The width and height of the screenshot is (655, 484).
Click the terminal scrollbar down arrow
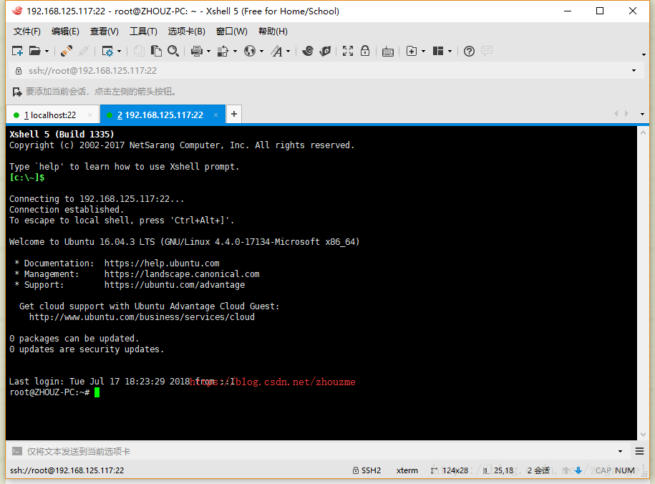point(643,435)
